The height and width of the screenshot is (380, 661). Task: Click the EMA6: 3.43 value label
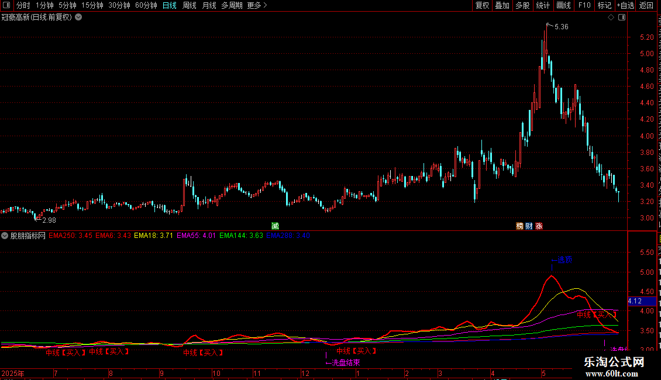tap(113, 236)
